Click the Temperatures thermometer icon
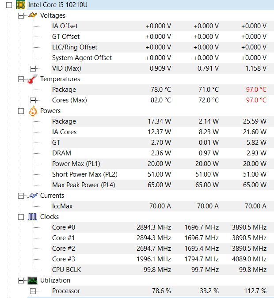This screenshot has height=298, width=274. 32,79
